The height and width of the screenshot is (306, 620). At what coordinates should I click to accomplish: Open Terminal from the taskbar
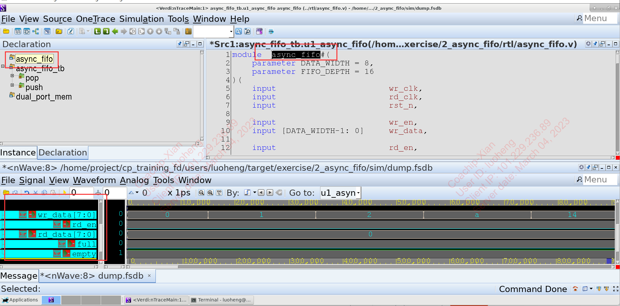[221, 300]
